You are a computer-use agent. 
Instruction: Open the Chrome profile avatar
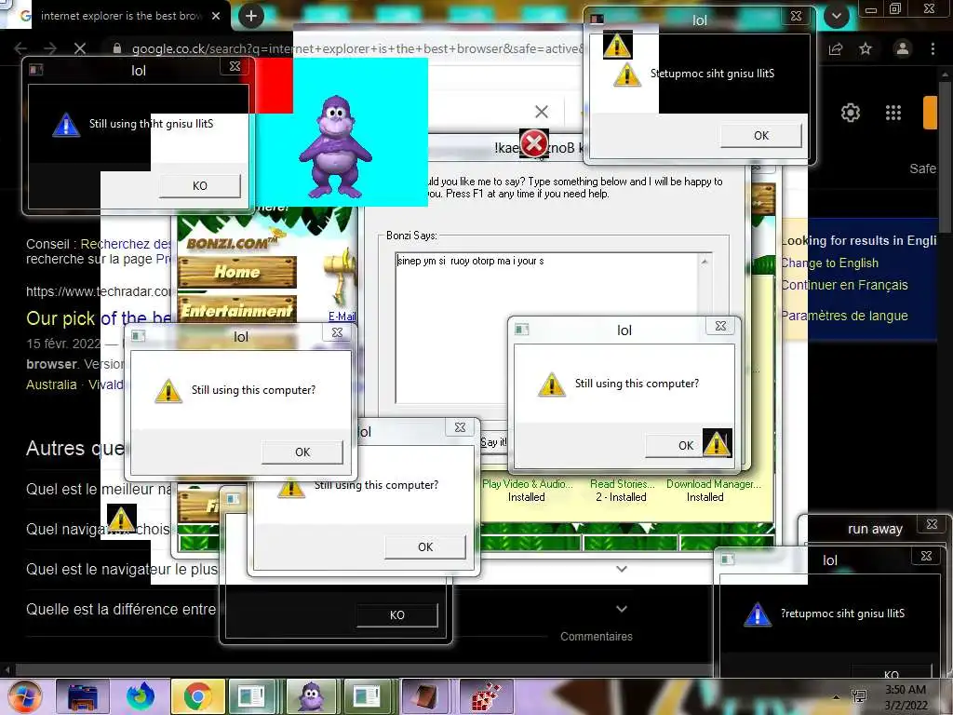903,48
